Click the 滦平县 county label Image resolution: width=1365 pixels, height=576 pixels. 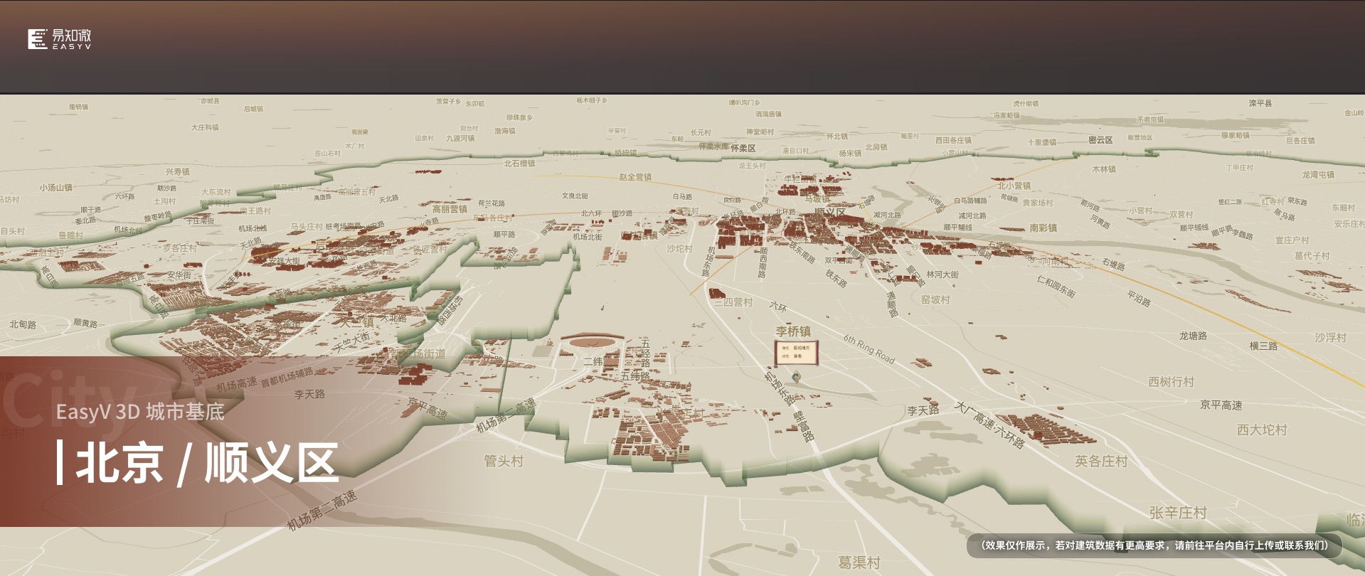click(x=1260, y=103)
